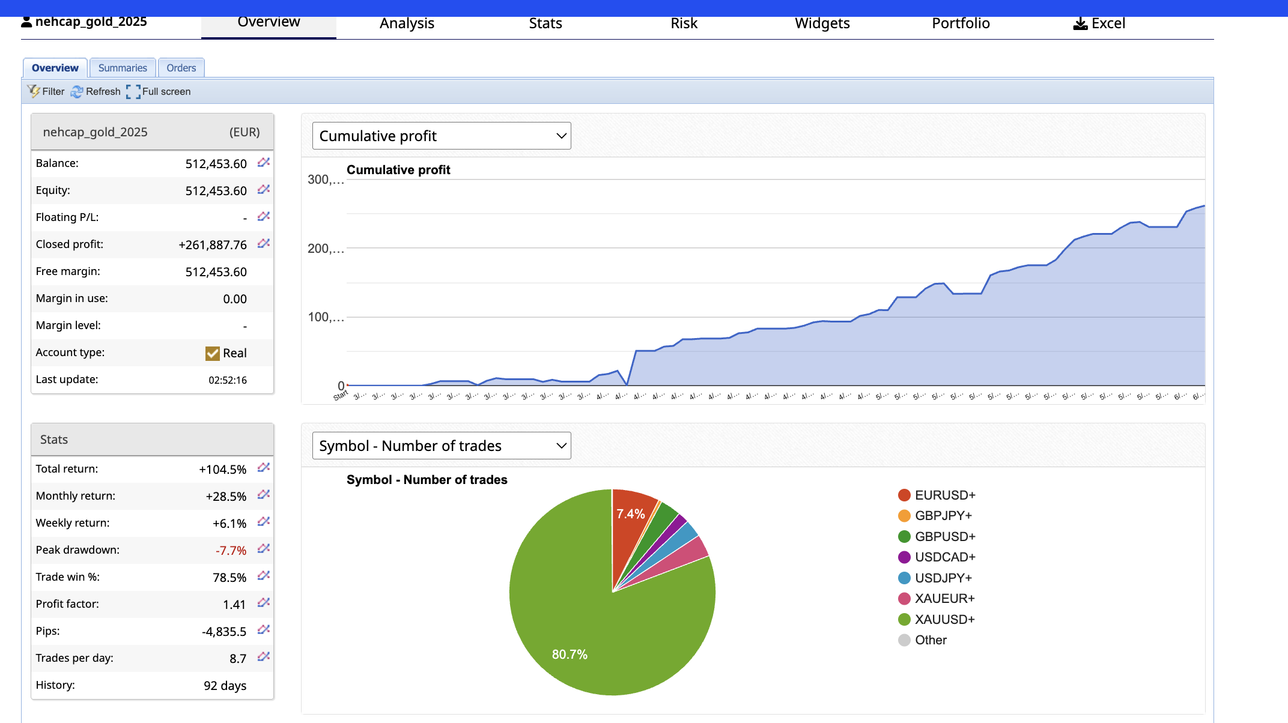Click the chart icon next to Closed profit
Image resolution: width=1288 pixels, height=723 pixels.
264,244
